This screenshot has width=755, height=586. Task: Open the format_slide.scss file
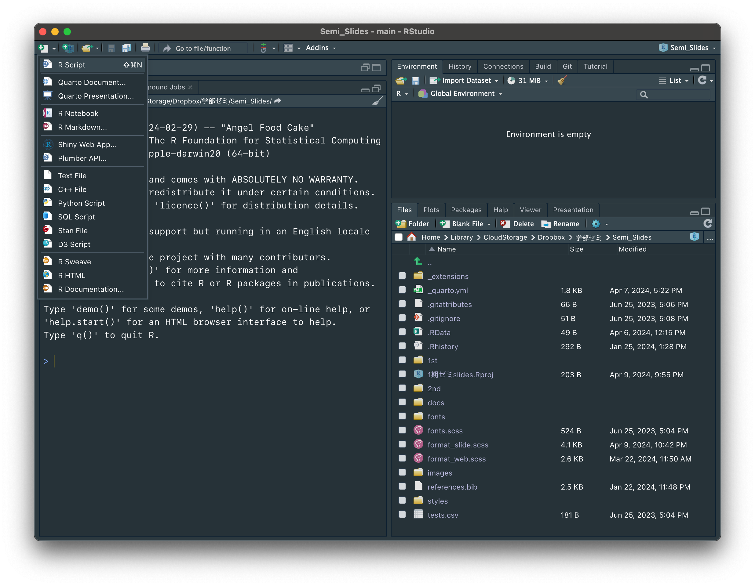coord(458,445)
